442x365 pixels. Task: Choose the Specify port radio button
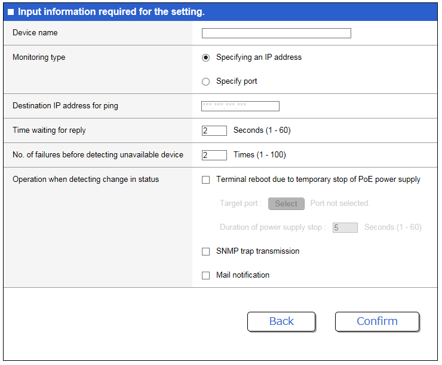[206, 82]
